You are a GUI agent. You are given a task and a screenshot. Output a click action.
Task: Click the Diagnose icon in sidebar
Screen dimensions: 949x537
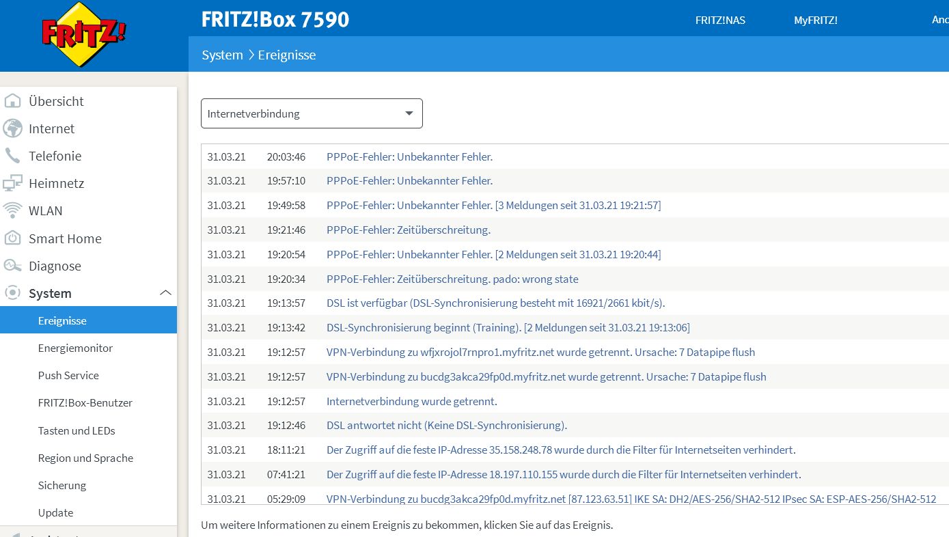12,266
